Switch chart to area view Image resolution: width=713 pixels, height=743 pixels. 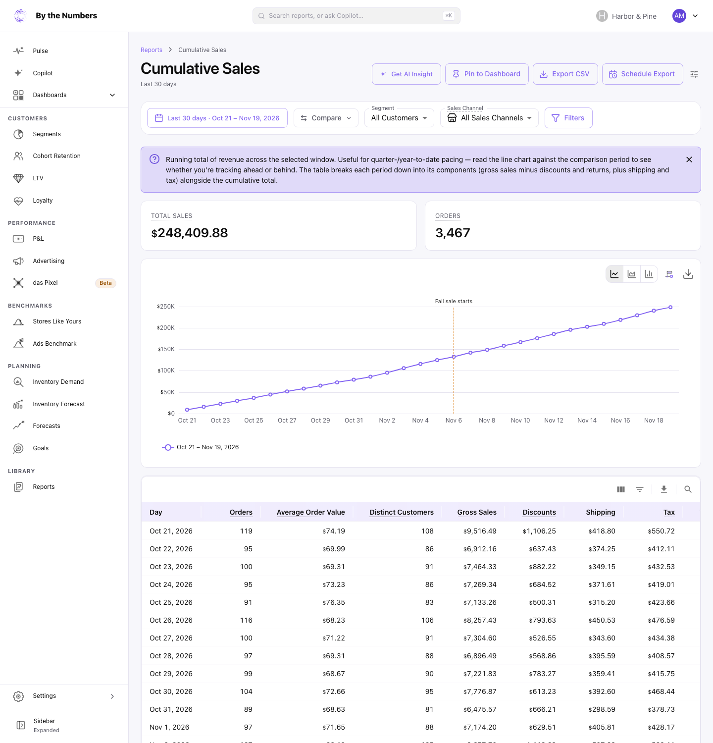632,274
